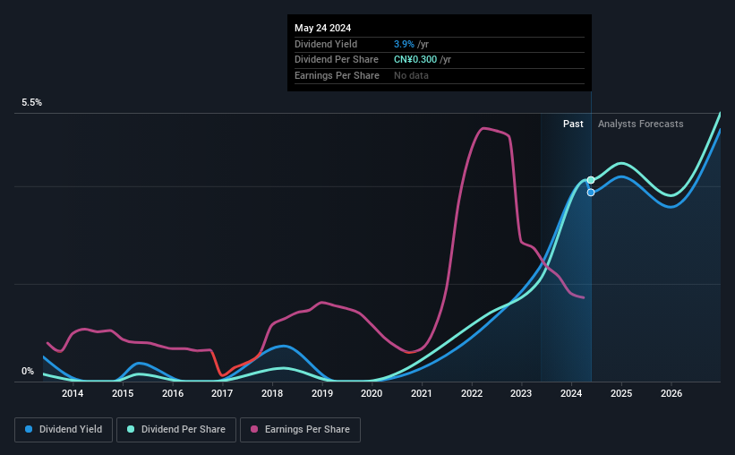Click the 2014 year axis label
The image size is (735, 455).
click(73, 393)
